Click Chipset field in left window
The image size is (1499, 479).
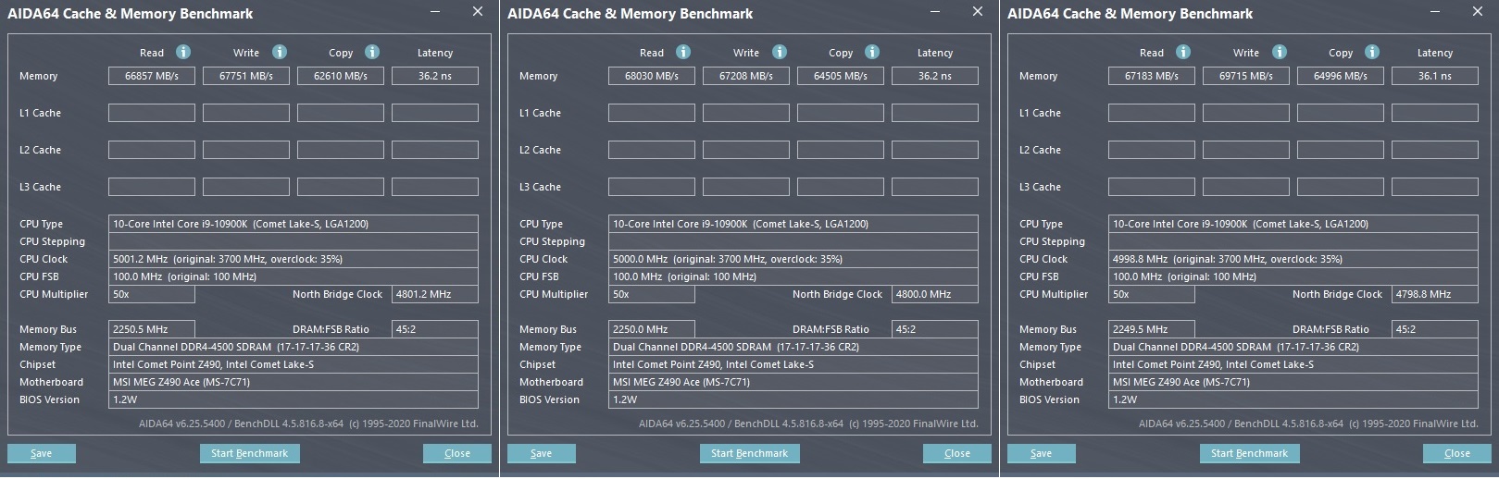point(294,364)
